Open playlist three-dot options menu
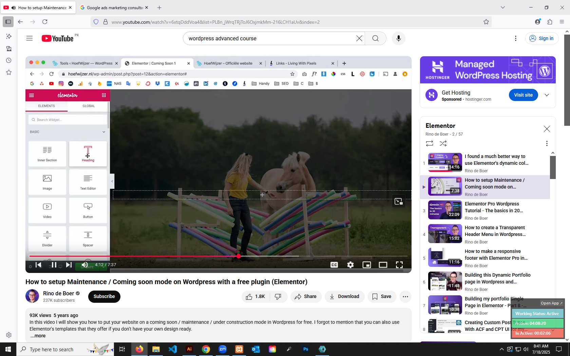The width and height of the screenshot is (570, 356). pos(547,143)
